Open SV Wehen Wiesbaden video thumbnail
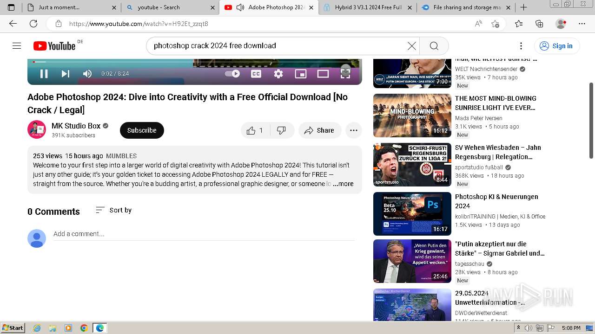The width and height of the screenshot is (595, 334). coord(412,165)
